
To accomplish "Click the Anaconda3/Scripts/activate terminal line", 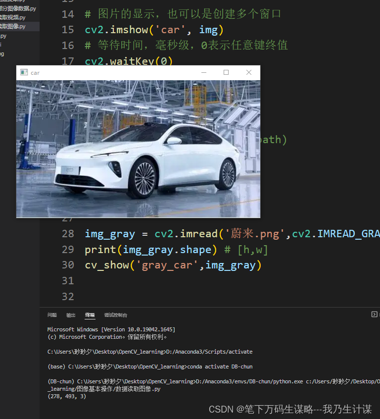I will 150,352.
